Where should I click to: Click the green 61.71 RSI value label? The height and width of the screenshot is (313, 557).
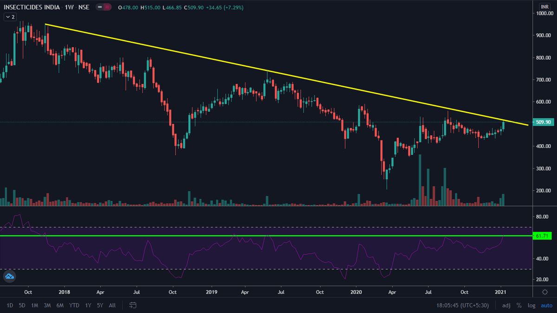(x=541, y=236)
